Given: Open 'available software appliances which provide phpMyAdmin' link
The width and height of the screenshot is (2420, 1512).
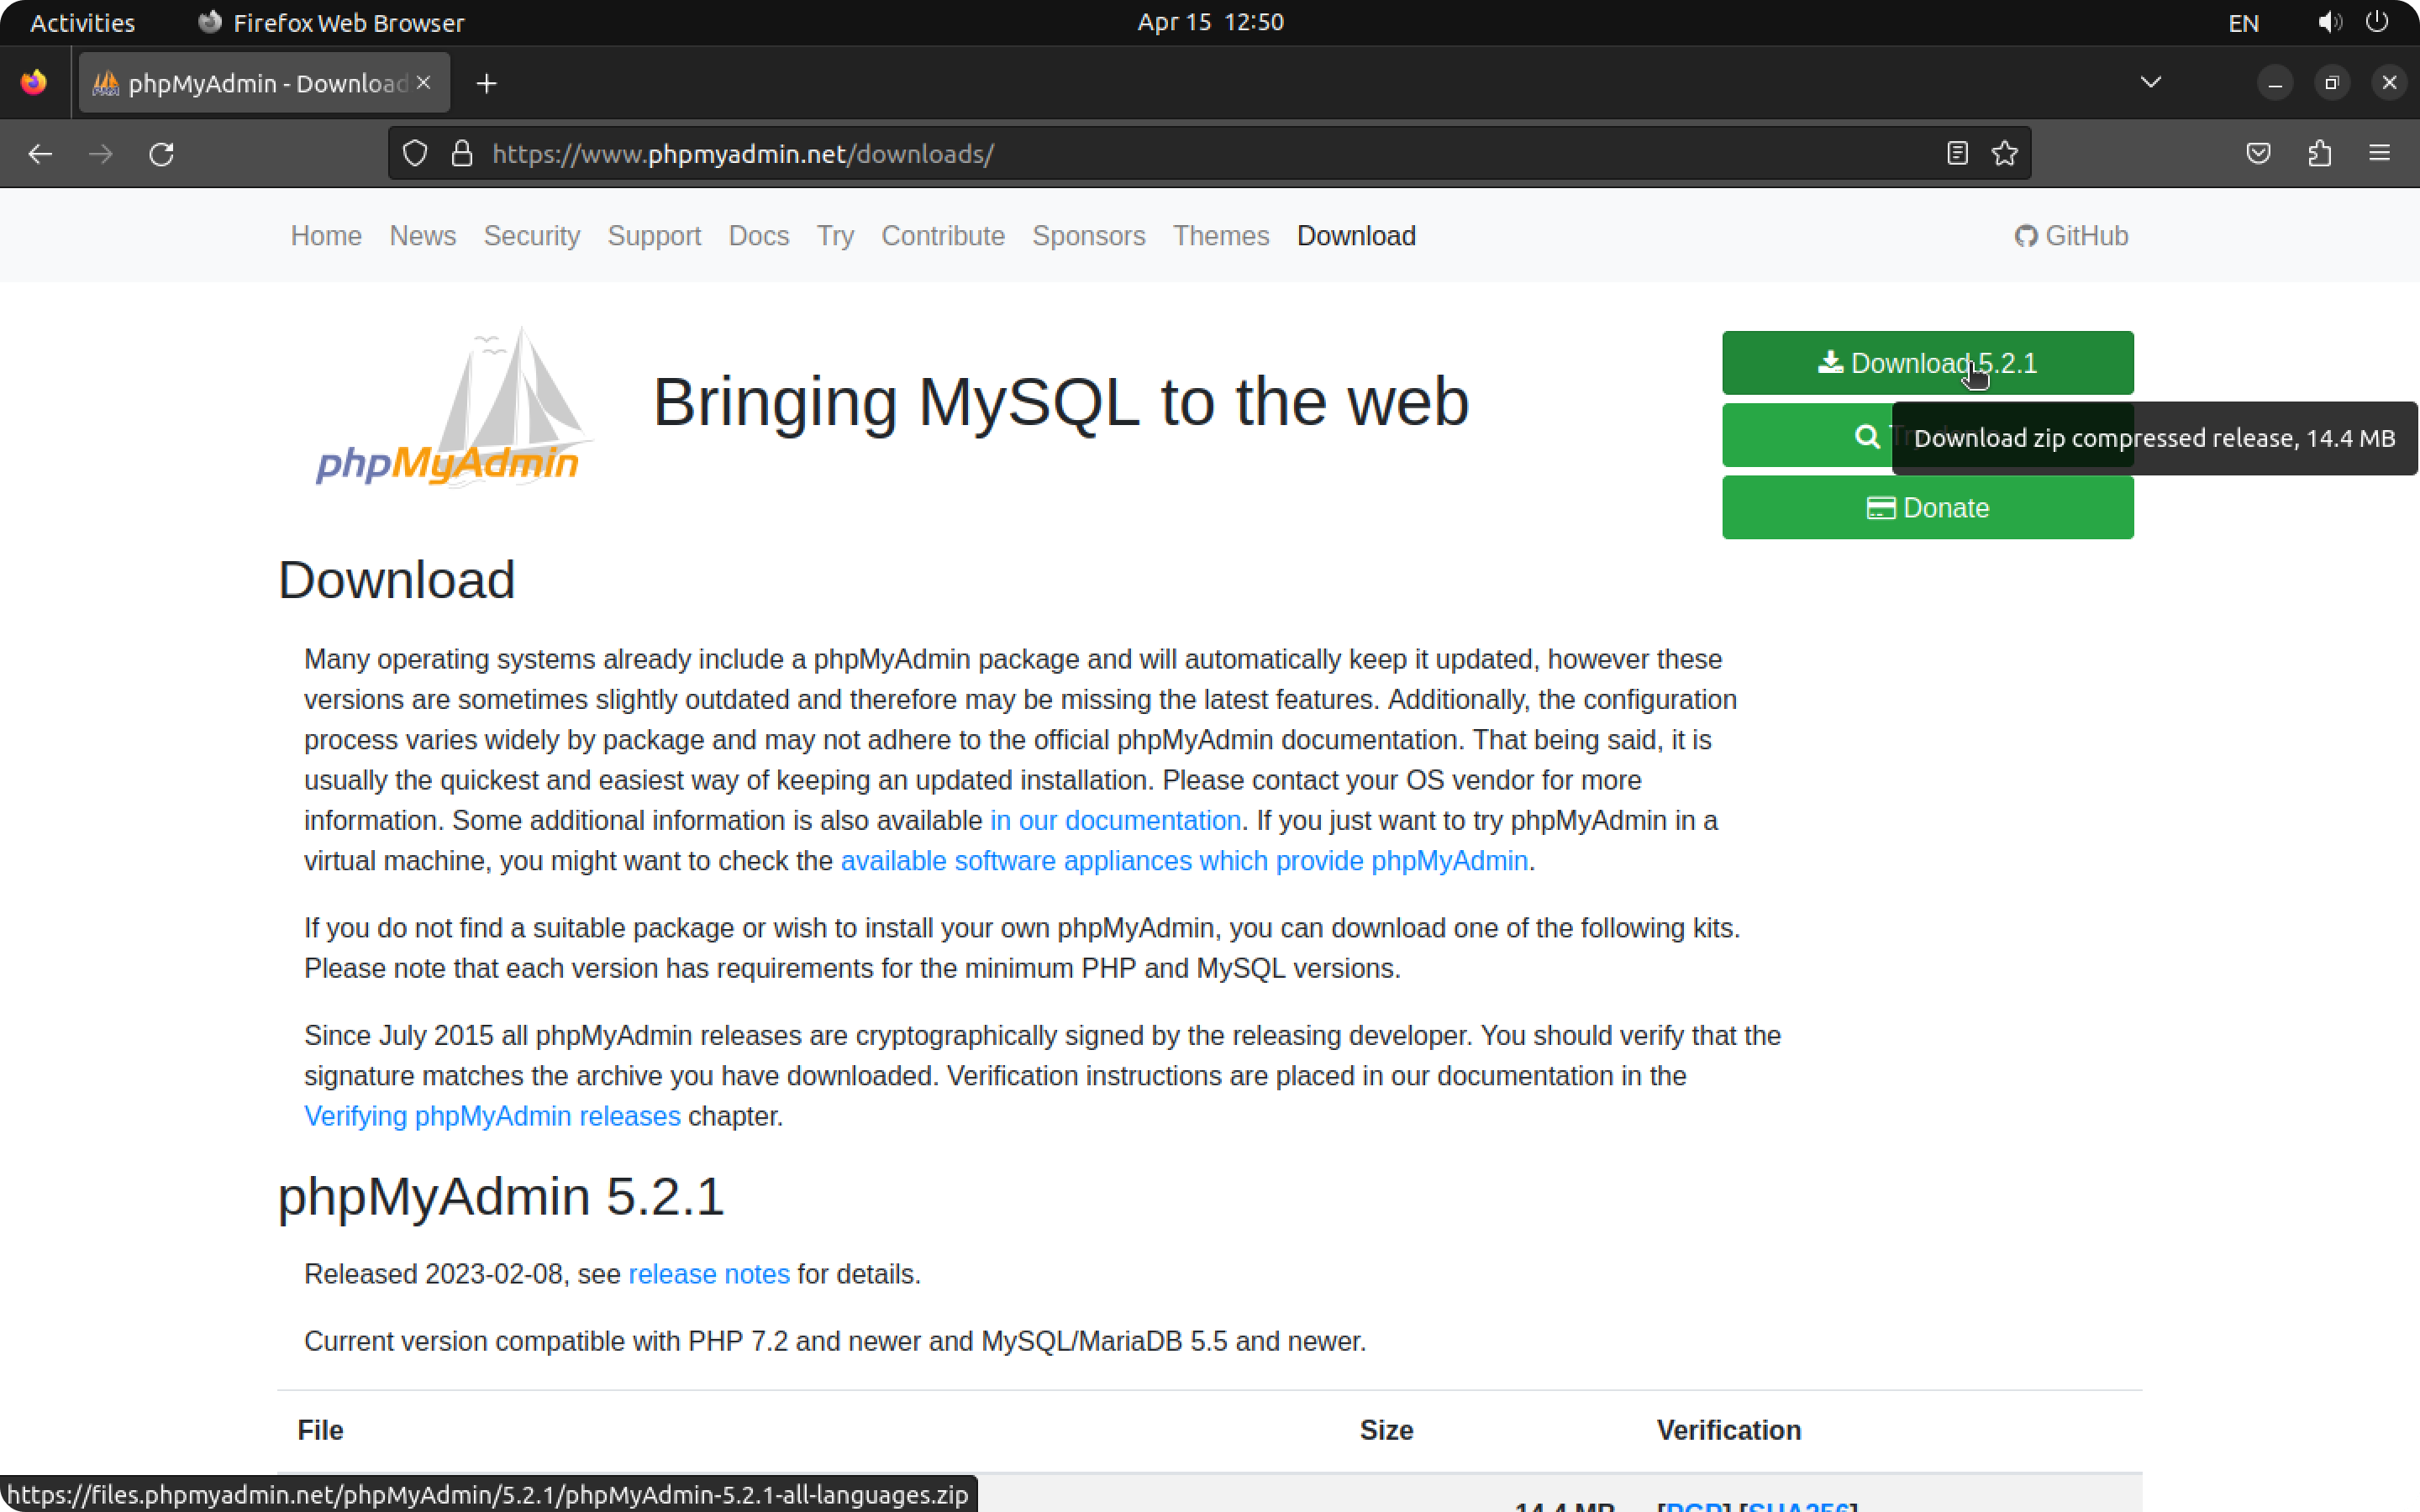Looking at the screenshot, I should [x=1184, y=861].
